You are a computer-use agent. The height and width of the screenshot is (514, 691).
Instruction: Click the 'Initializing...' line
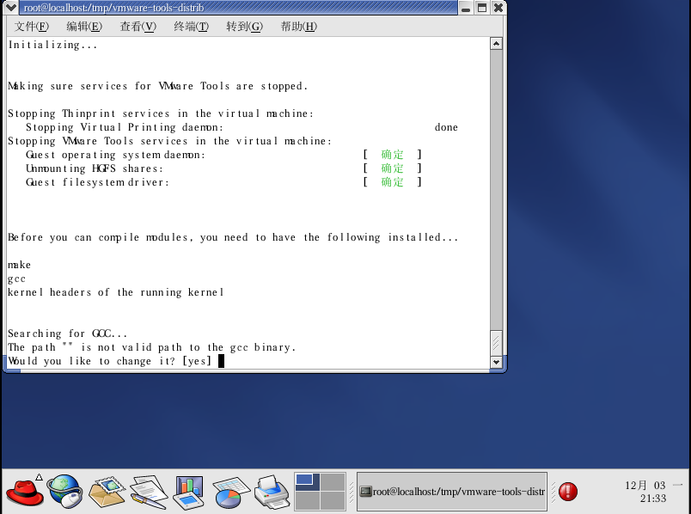52,45
